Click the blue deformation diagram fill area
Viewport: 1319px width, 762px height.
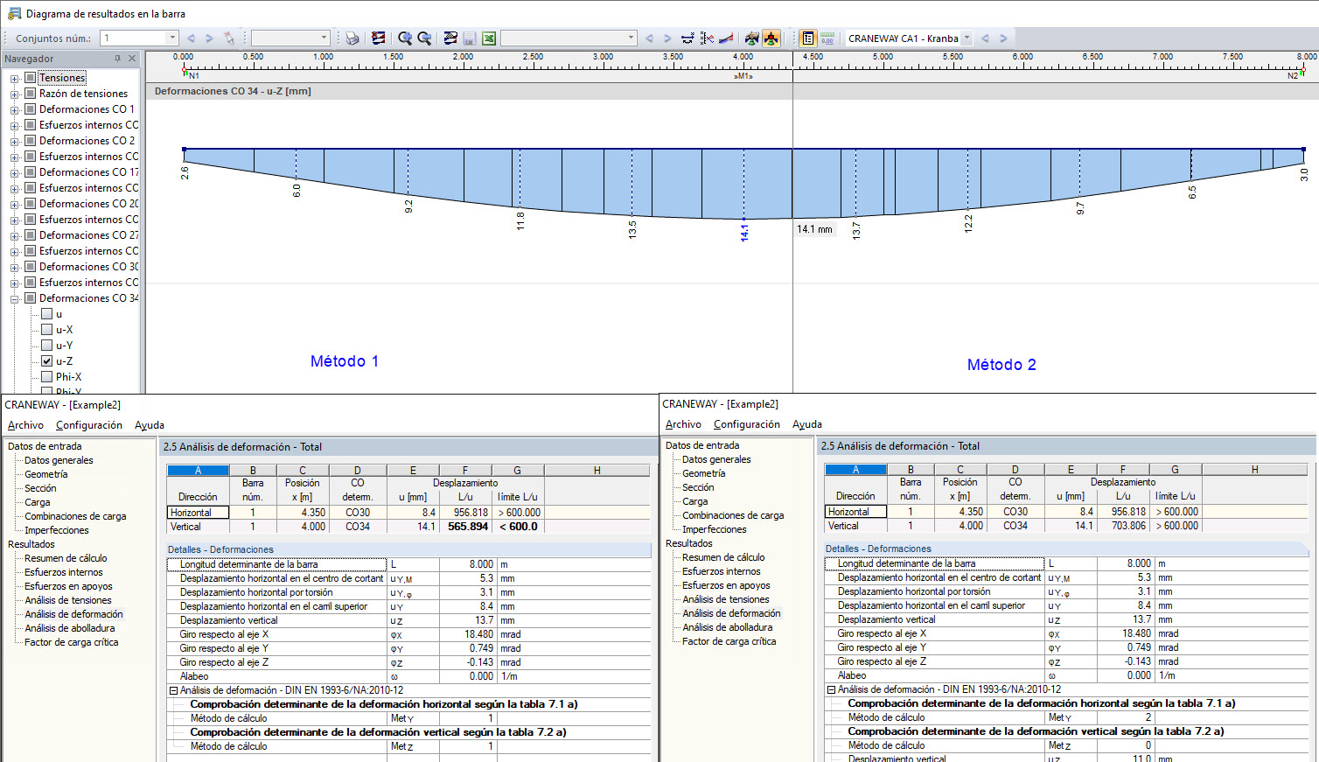682,179
